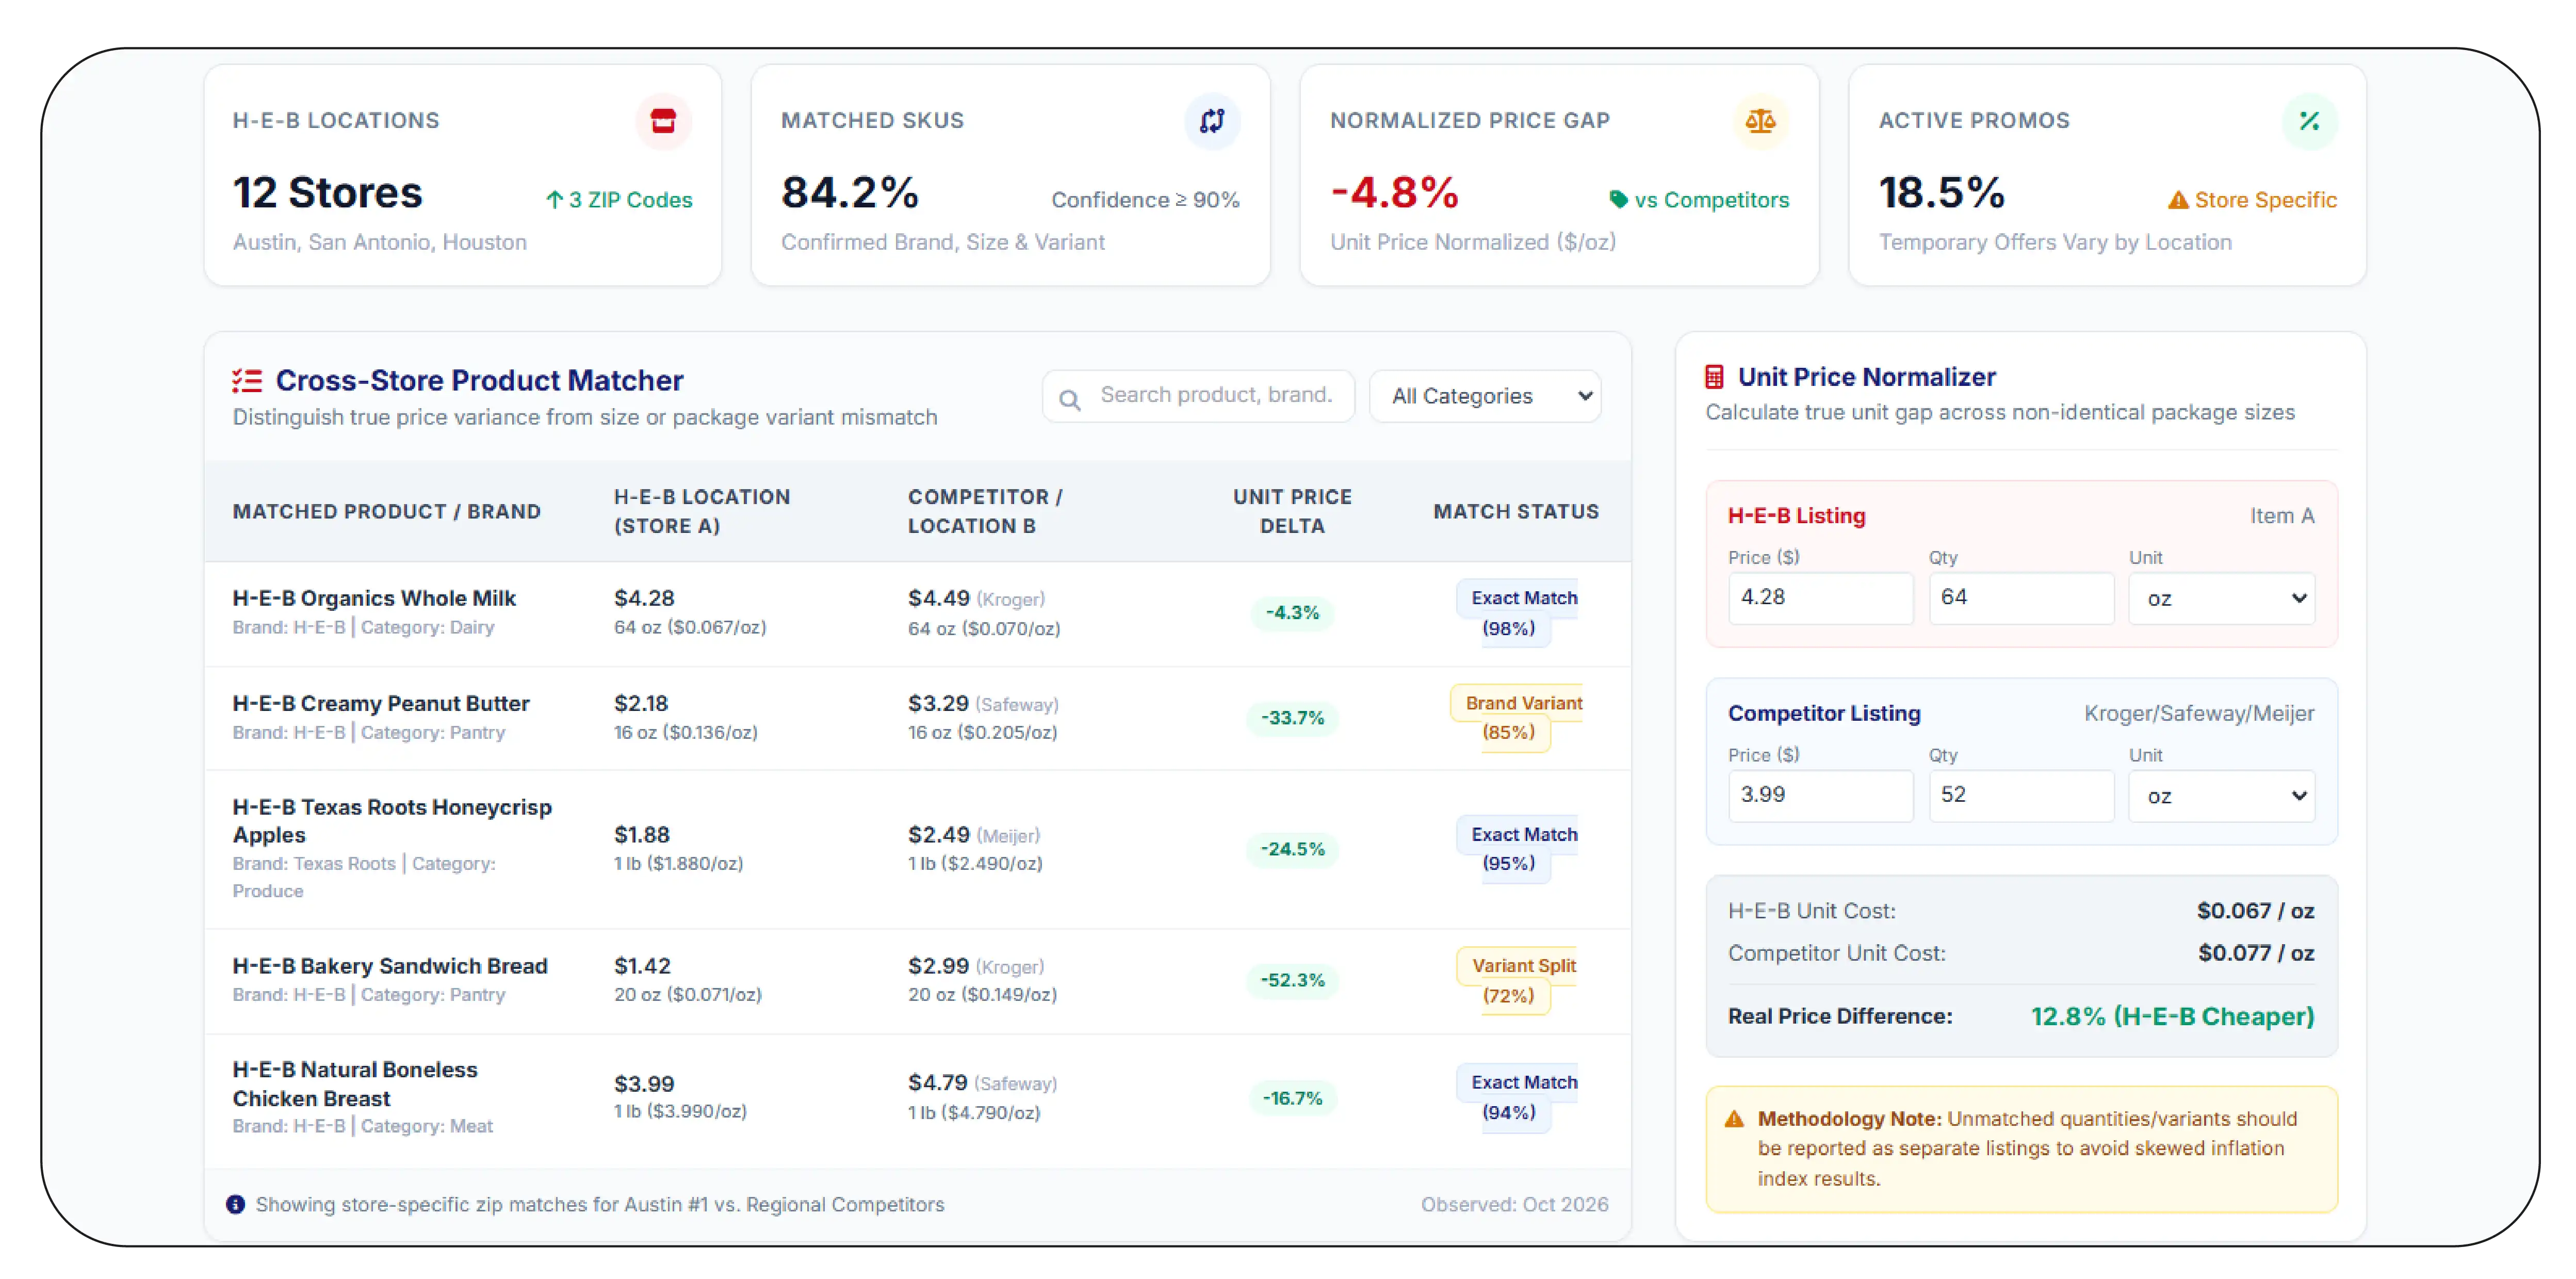Click the Matched Product / Brand column header
Screen dimensions: 2576x1279
tap(387, 511)
